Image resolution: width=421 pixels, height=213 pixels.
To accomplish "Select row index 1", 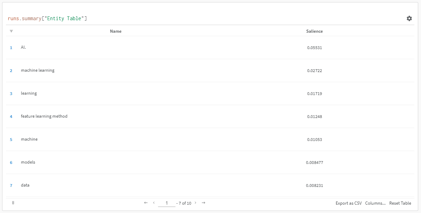I will click(x=11, y=48).
